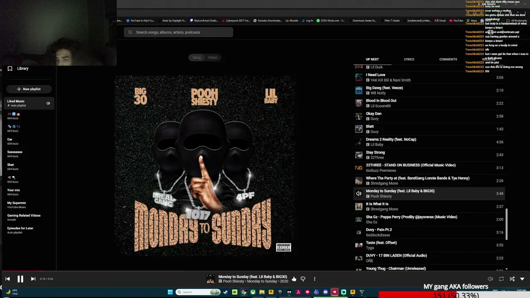
Task: Play Blood In Blood Out from queue
Action: (429, 103)
